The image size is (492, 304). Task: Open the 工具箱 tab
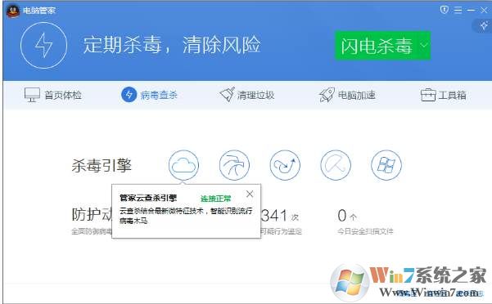(x=443, y=95)
